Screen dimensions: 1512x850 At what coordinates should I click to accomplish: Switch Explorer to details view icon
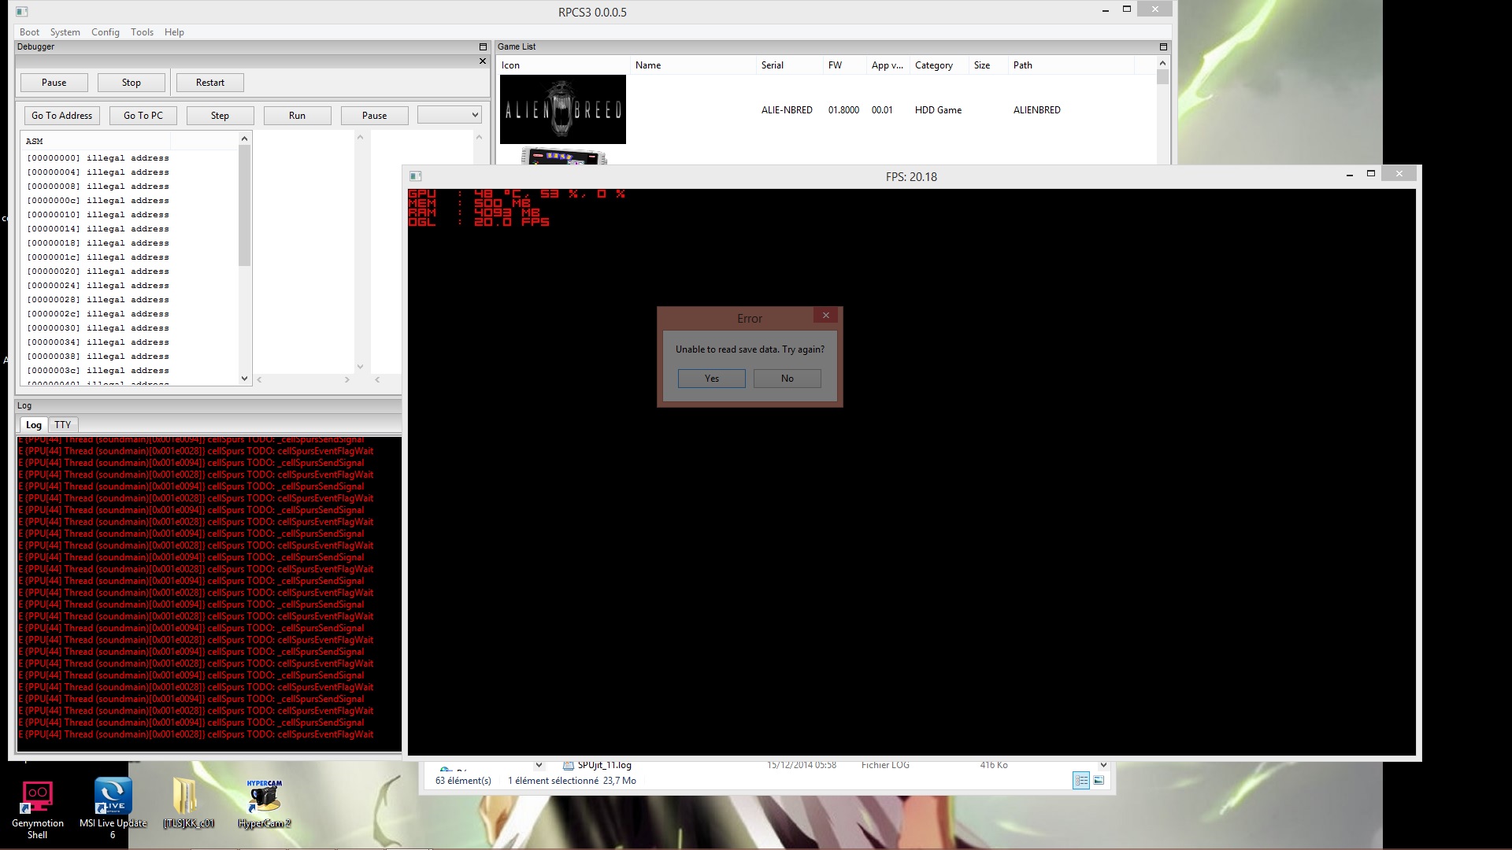pos(1081,781)
